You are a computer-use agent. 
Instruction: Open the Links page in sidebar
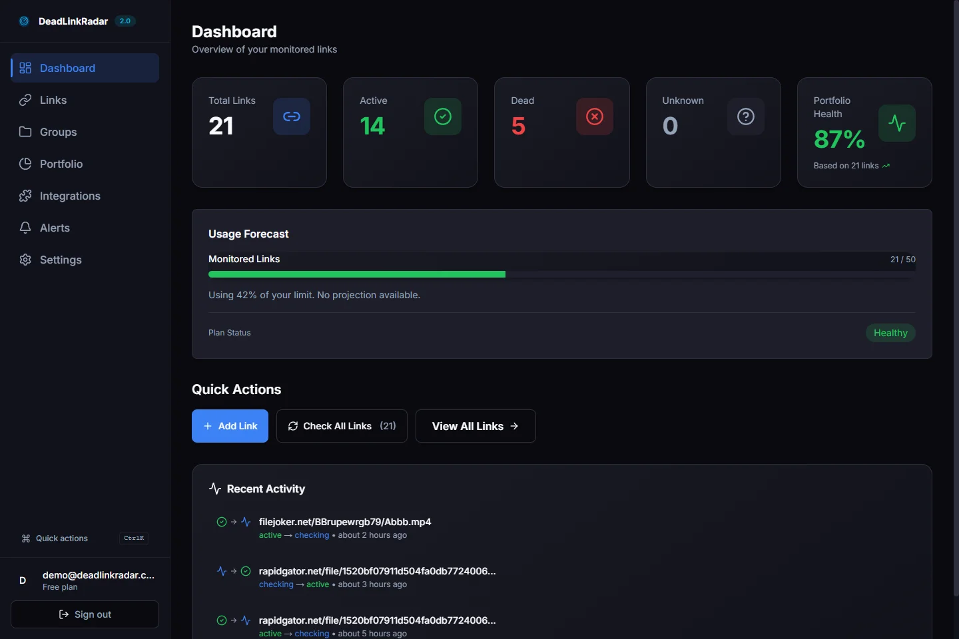53,100
